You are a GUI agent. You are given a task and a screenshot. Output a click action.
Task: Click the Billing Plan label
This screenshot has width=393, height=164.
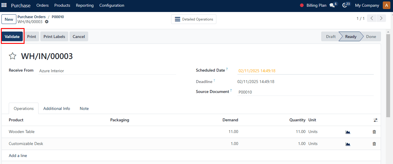(317, 5)
